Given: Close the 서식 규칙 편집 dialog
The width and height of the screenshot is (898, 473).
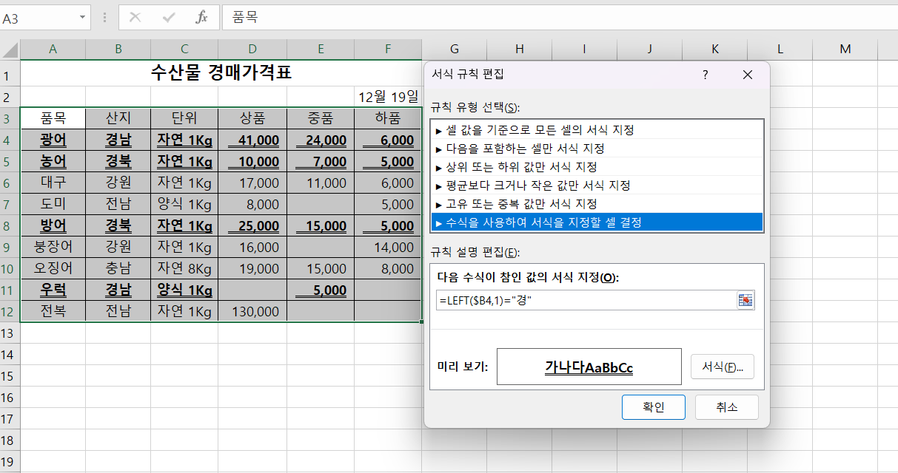Looking at the screenshot, I should pos(747,75).
